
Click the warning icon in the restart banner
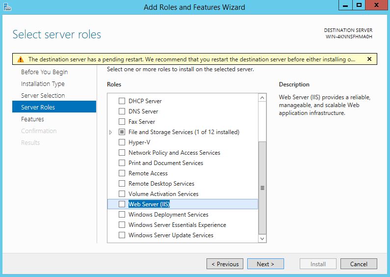pos(21,59)
